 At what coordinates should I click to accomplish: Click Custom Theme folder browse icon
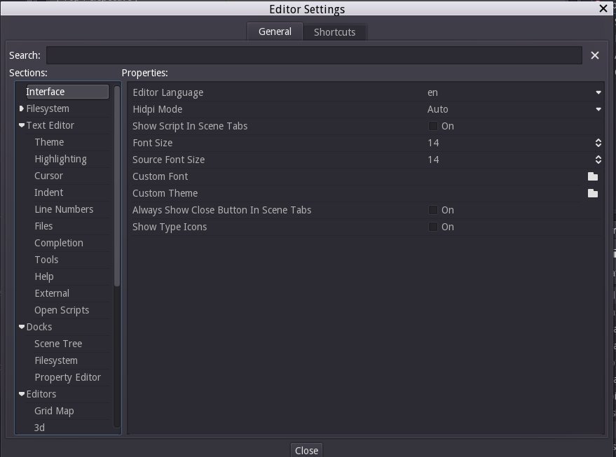pyautogui.click(x=592, y=193)
